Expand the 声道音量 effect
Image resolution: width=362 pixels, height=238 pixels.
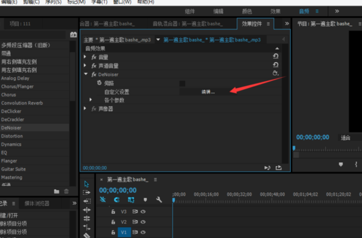[x=85, y=66]
